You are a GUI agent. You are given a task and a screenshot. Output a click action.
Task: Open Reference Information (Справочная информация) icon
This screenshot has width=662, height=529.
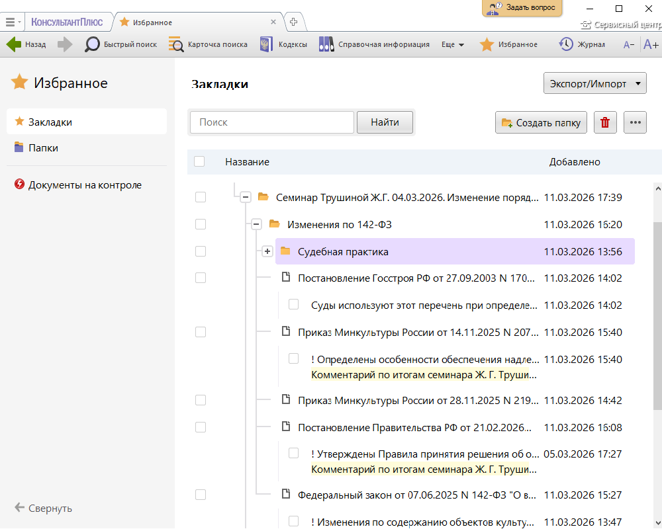tap(326, 44)
